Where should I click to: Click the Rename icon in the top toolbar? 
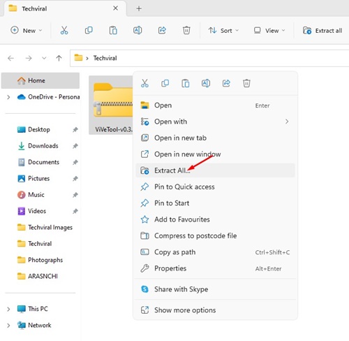pyautogui.click(x=138, y=31)
